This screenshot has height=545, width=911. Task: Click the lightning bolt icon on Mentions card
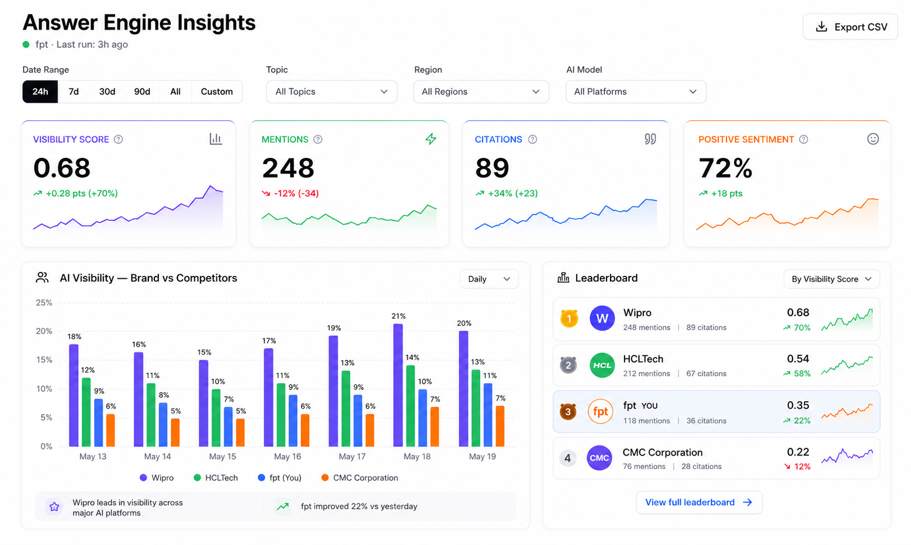click(x=431, y=139)
